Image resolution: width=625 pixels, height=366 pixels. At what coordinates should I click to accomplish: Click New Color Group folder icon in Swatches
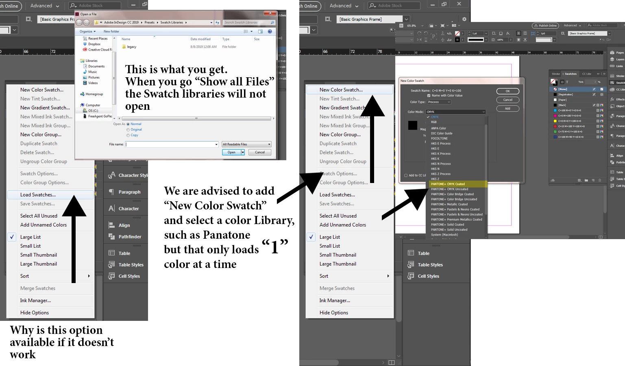pyautogui.click(x=586, y=180)
